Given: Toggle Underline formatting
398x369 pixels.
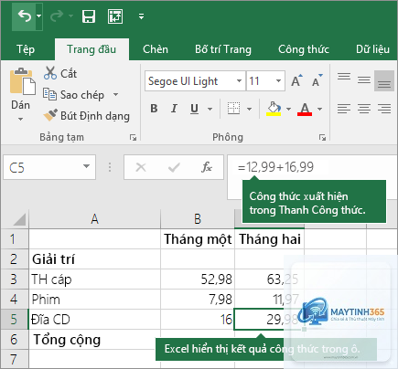Looking at the screenshot, I should 194,109.
